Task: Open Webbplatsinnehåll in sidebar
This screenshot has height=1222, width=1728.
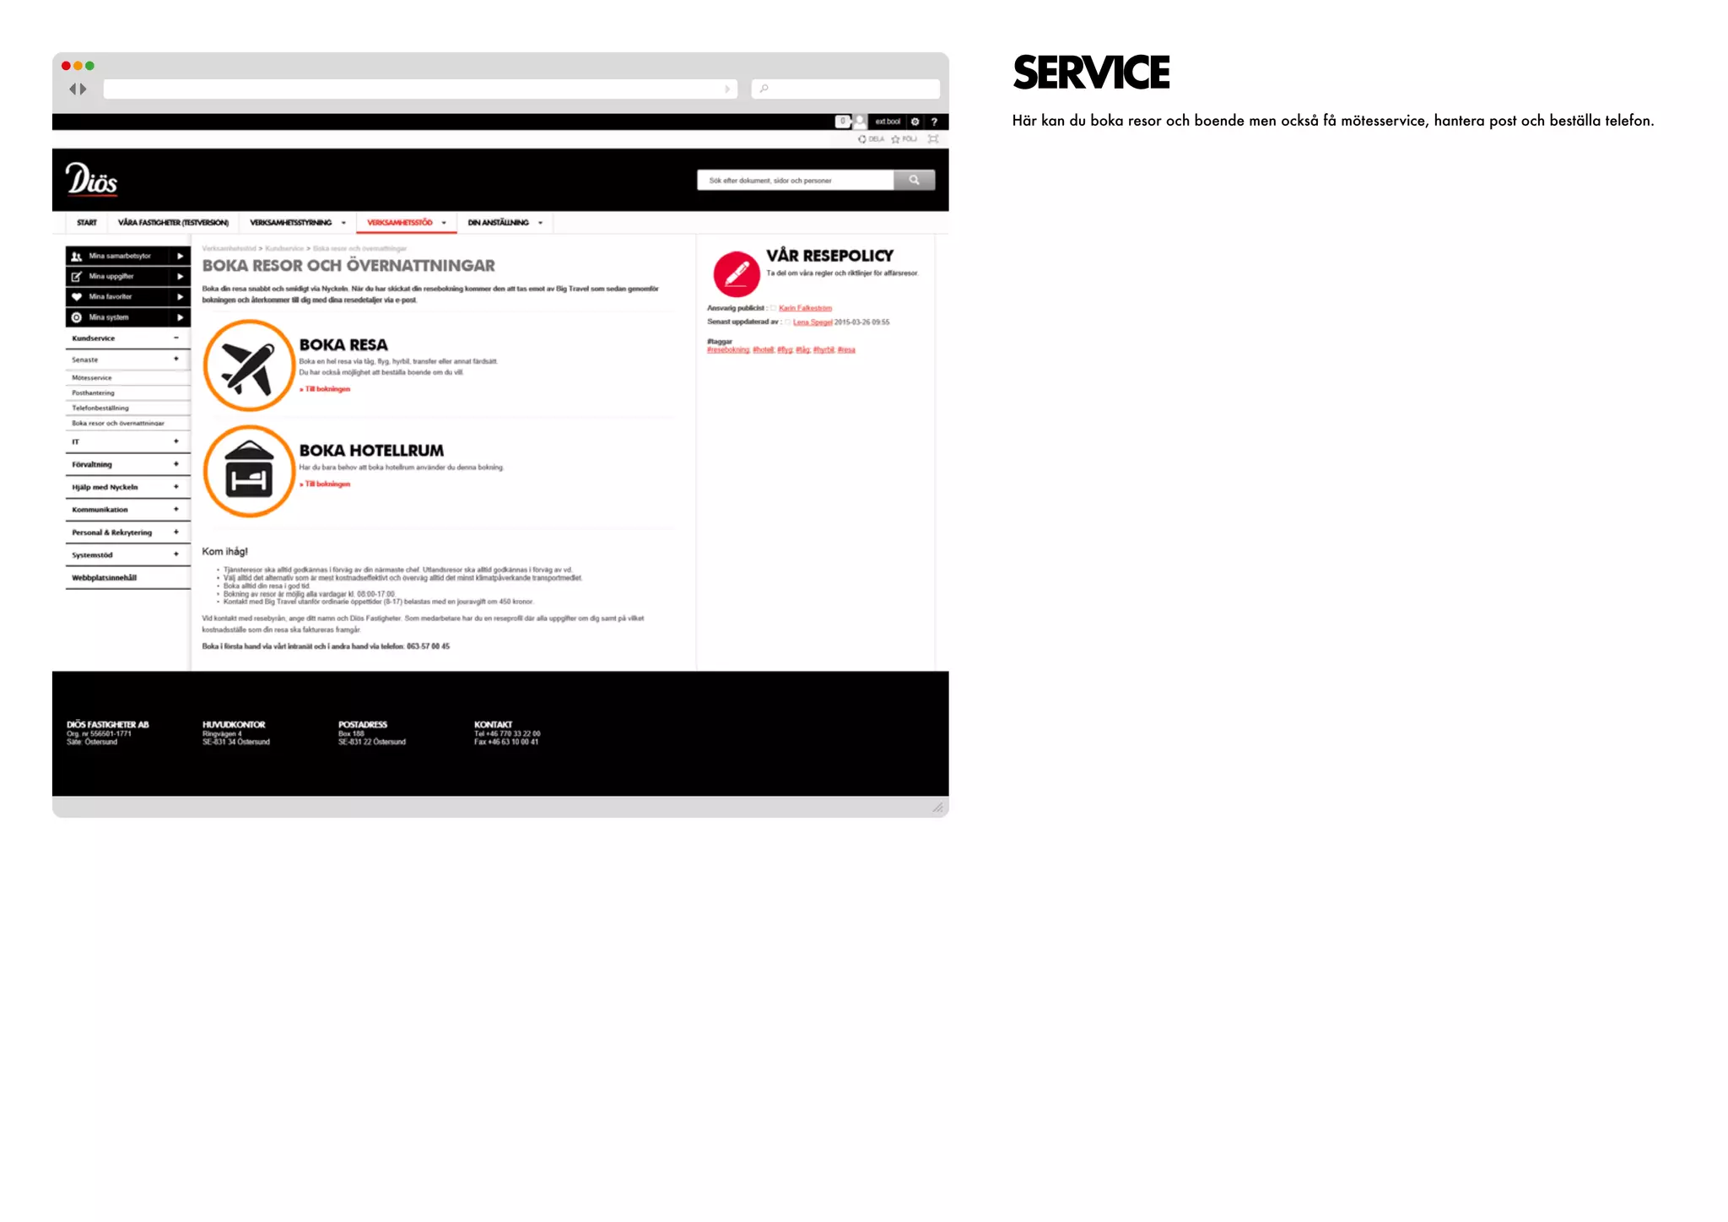Action: coord(104,578)
